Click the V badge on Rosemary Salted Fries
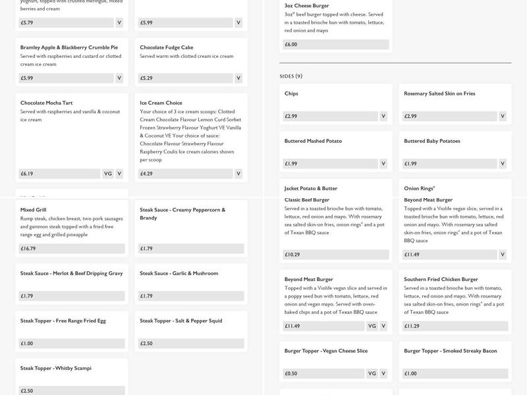This screenshot has width=527, height=395. tap(503, 116)
